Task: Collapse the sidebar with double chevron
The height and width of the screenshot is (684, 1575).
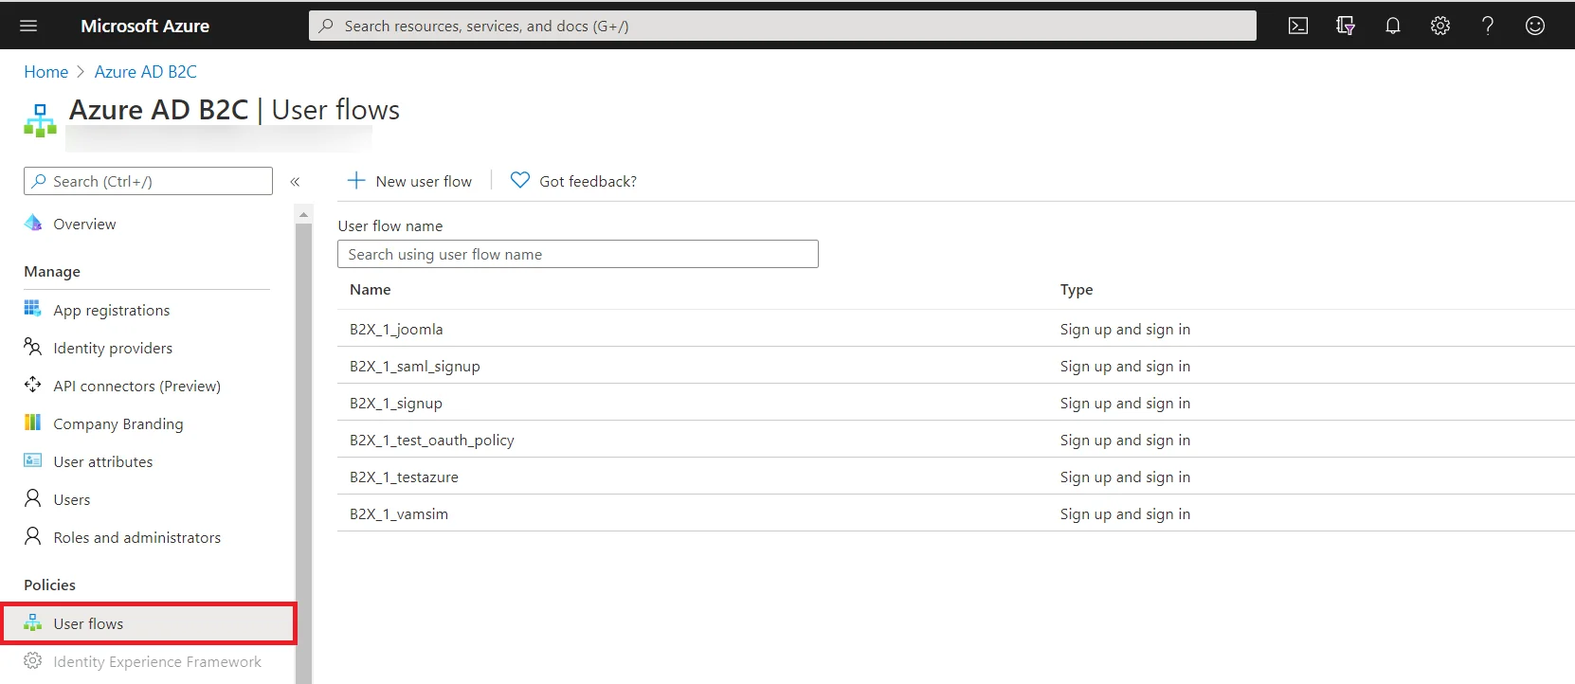Action: coord(295,181)
